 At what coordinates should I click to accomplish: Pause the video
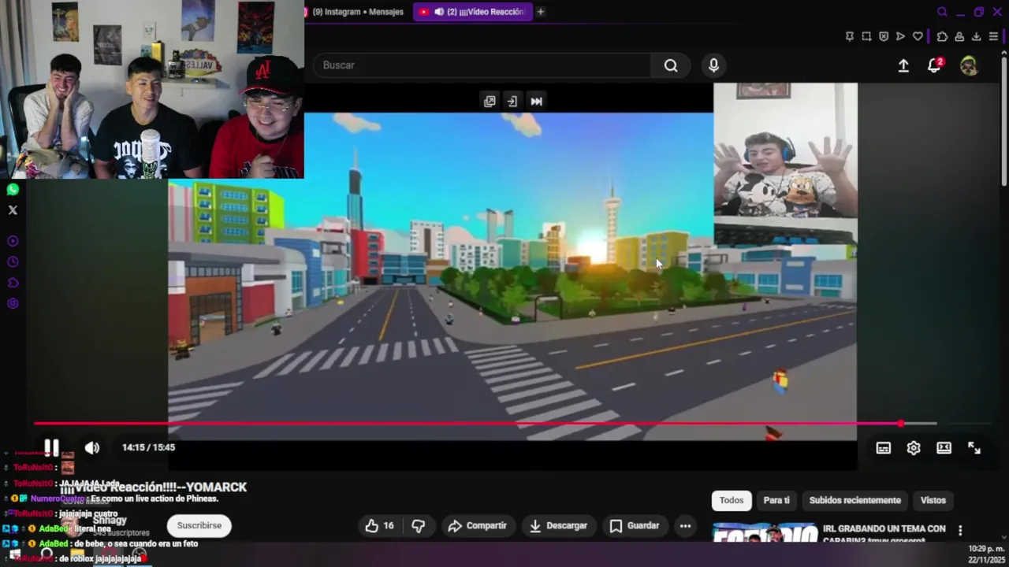pos(51,448)
